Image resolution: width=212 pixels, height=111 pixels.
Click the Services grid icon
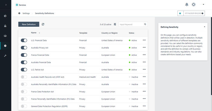click(17, 5)
